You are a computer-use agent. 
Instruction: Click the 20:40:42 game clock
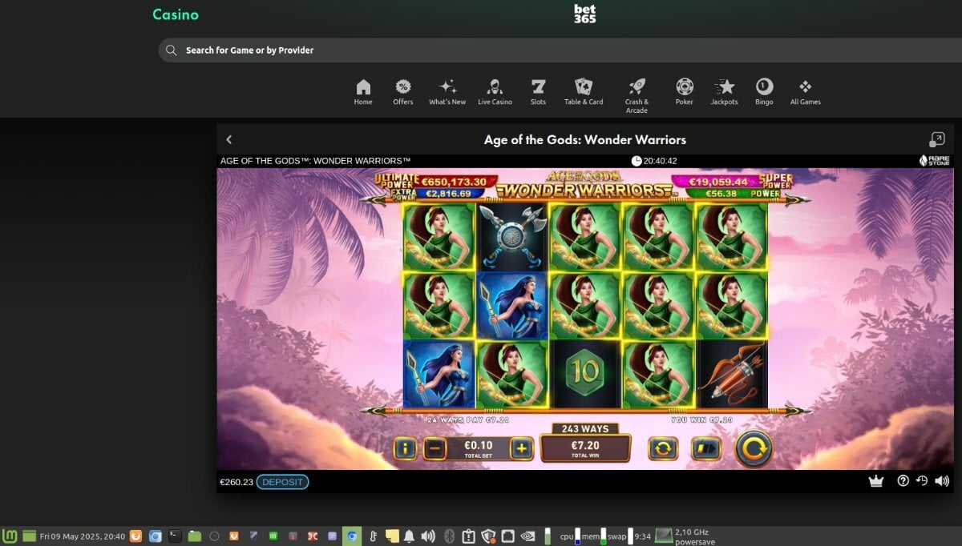tap(654, 161)
